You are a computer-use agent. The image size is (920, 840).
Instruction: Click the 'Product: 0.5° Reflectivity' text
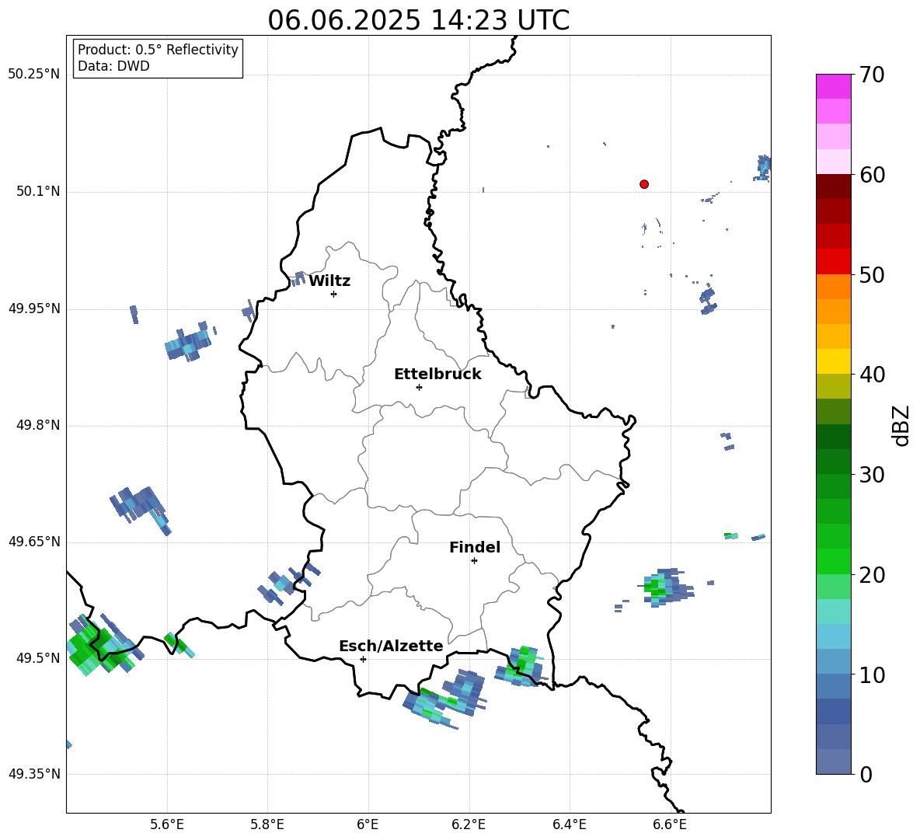(158, 49)
